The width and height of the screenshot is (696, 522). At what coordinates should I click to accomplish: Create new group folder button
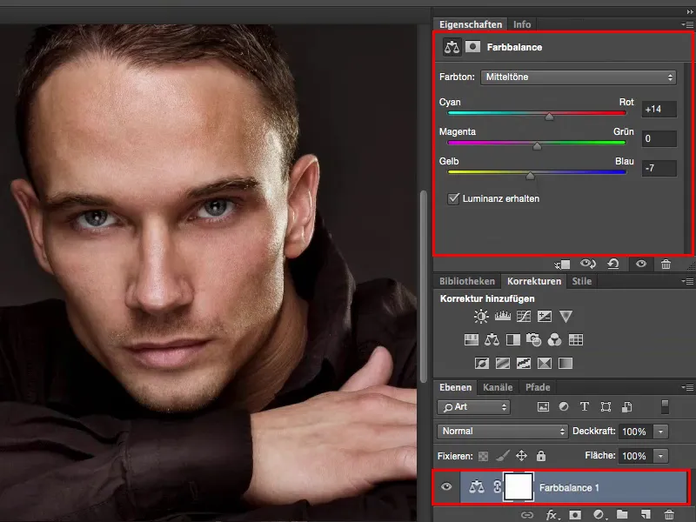tap(622, 514)
